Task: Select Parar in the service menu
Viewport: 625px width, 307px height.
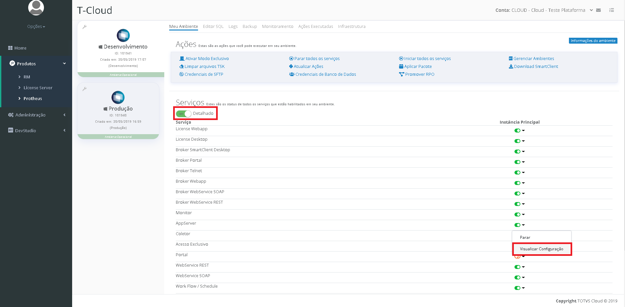Action: (542, 237)
